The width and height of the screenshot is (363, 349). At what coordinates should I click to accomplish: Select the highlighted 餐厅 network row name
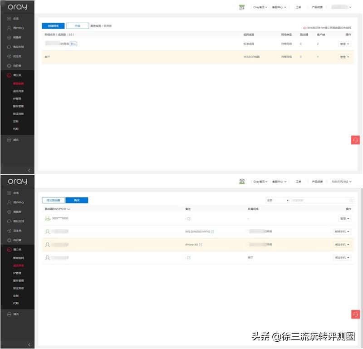coord(47,57)
